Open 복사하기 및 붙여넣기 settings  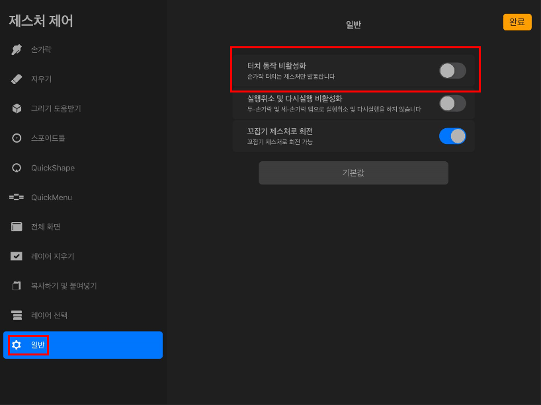point(83,285)
